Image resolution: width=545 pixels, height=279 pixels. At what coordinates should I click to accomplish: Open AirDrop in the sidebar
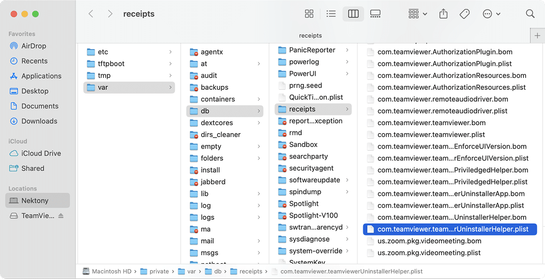pyautogui.click(x=34, y=46)
